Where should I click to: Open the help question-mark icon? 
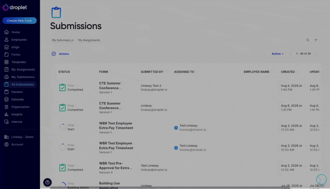pyautogui.click(x=47, y=182)
